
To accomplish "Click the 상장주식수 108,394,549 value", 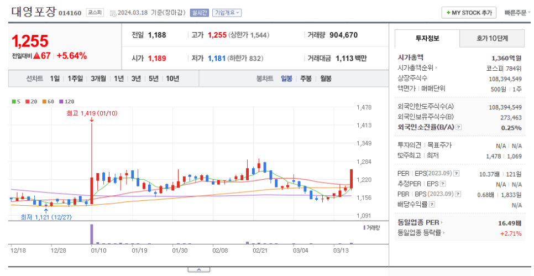I will coord(505,79).
